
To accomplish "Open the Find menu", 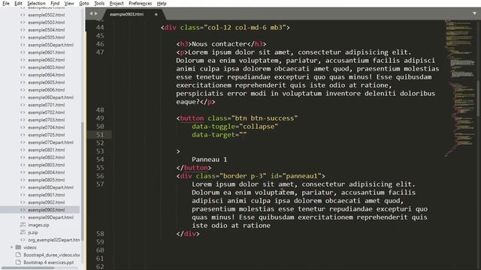I will point(55,3).
